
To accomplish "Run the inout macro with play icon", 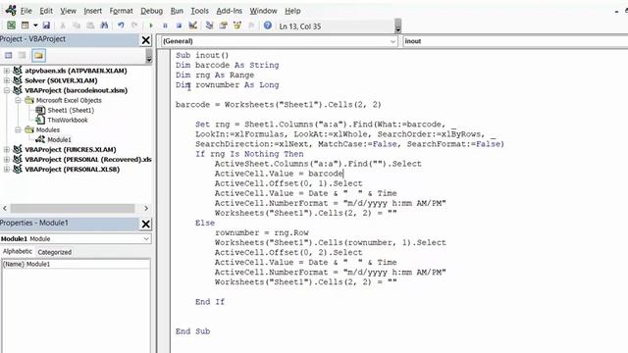I will pyautogui.click(x=151, y=25).
